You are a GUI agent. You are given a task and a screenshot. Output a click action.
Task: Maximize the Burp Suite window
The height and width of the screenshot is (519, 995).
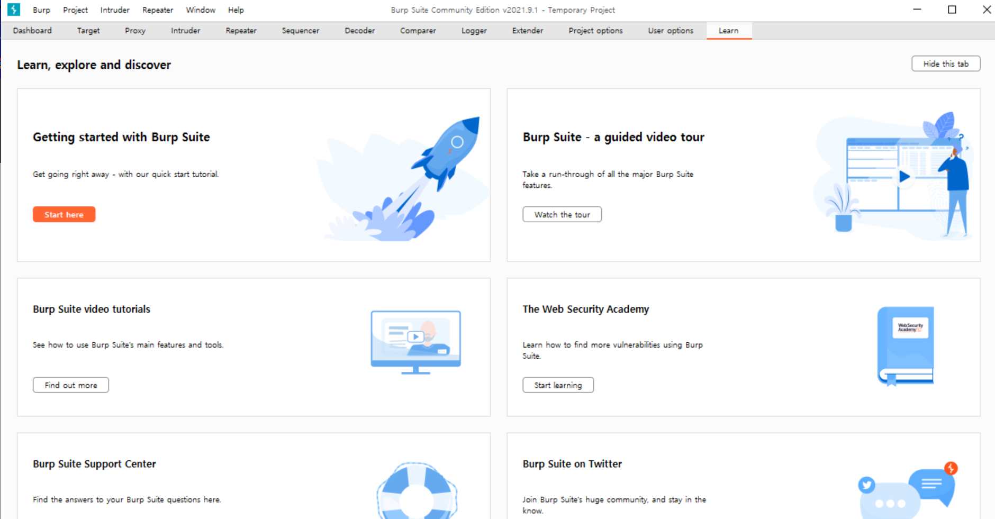pos(952,10)
